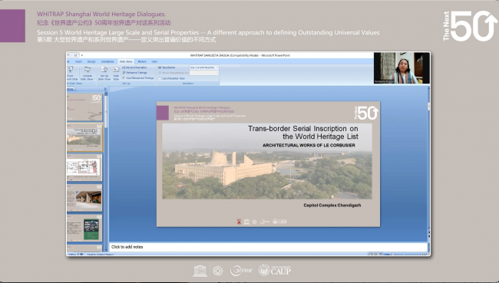Viewport: 499px width, 283px height.
Task: Click the UNESCO temple logo at the bottom
Action: 200,271
